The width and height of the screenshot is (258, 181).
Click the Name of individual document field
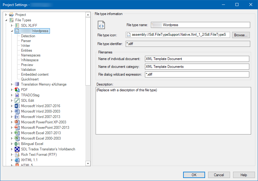pos(197,59)
